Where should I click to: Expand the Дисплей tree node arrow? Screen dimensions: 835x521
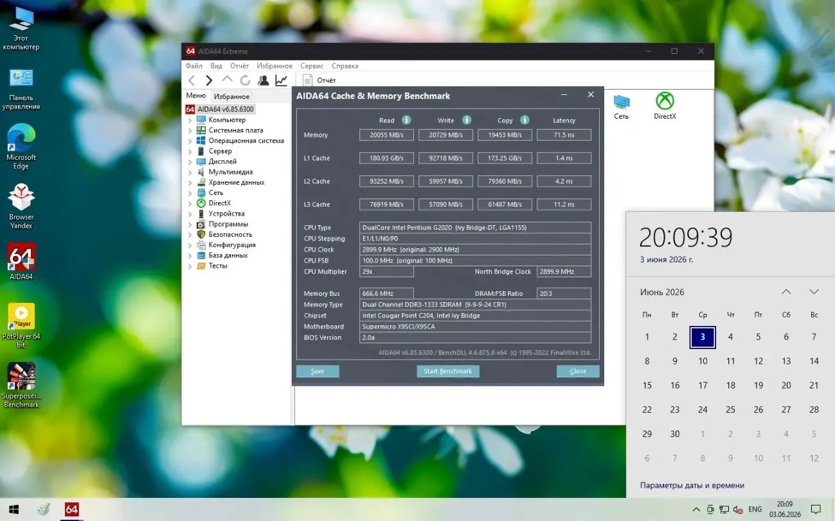[x=190, y=162]
